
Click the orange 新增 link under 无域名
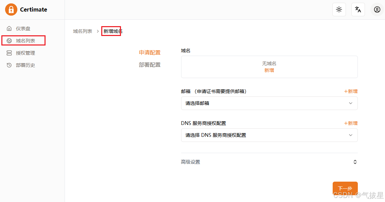point(269,70)
